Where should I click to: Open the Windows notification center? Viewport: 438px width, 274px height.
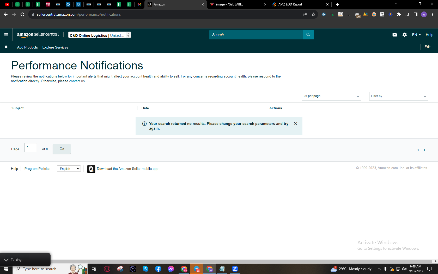(x=429, y=269)
